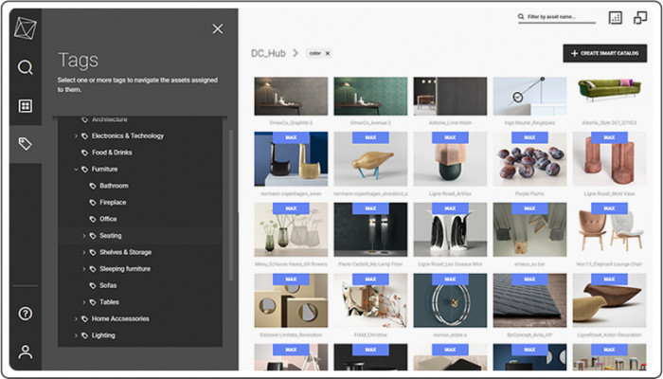Viewport: 663px width, 379px height.
Task: Expand the Seating tag
Action: pyautogui.click(x=83, y=236)
